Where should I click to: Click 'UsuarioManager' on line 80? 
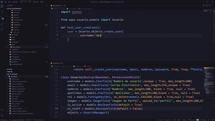click(x=94, y=113)
